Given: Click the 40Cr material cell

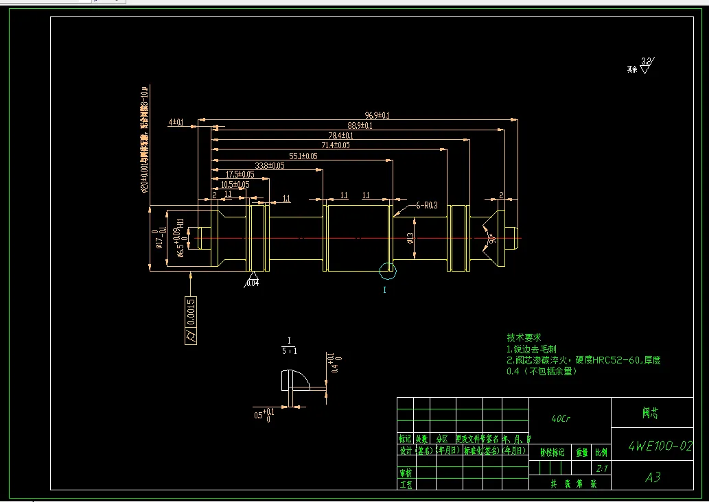Looking at the screenshot, I should pyautogui.click(x=561, y=419).
